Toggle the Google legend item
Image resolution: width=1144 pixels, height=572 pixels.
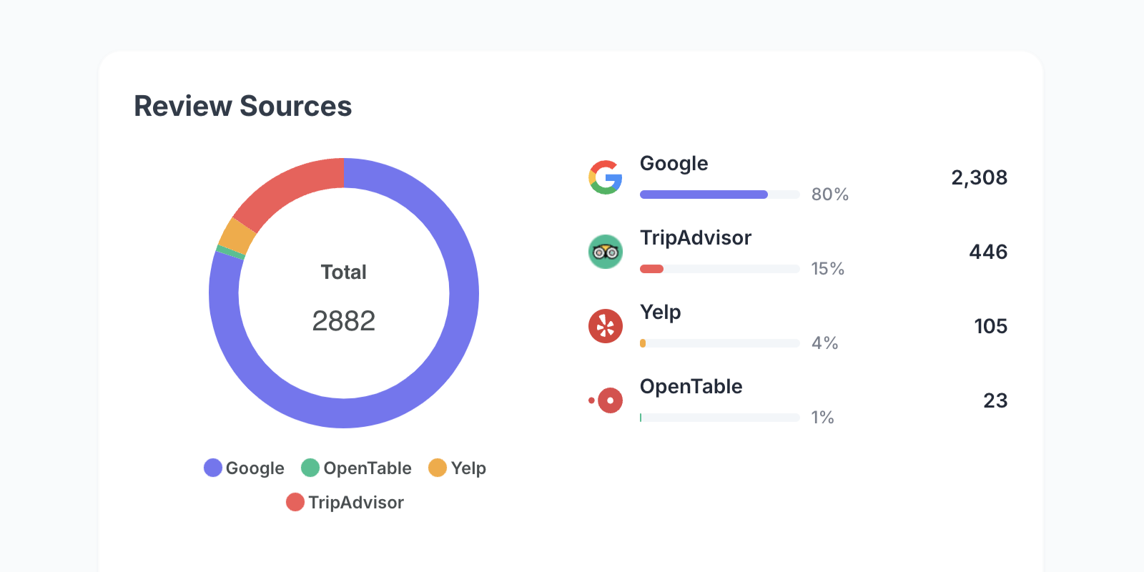pos(245,468)
